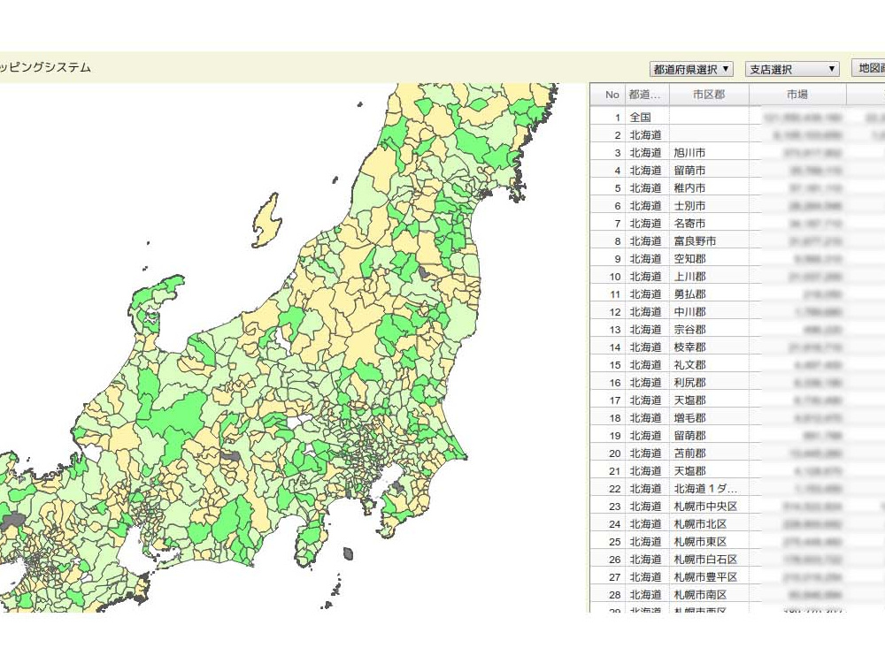
Task: Select the 苫前郡 row
Action: pos(737,453)
